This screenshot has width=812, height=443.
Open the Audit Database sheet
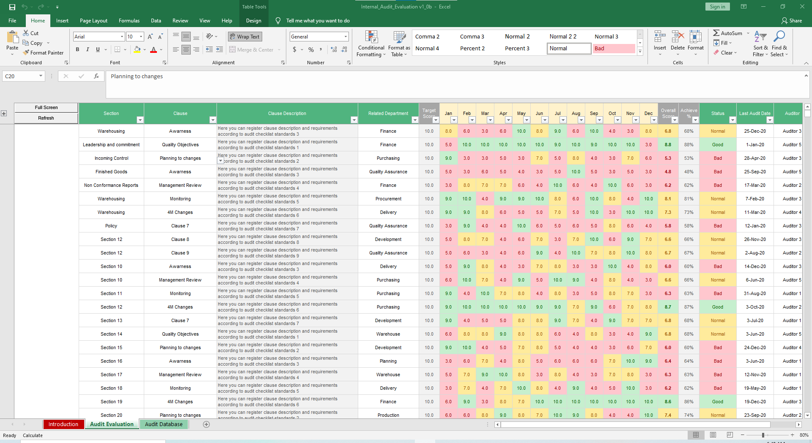point(164,424)
